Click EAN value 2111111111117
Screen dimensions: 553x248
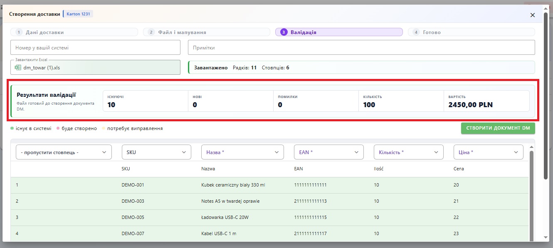(x=310, y=233)
